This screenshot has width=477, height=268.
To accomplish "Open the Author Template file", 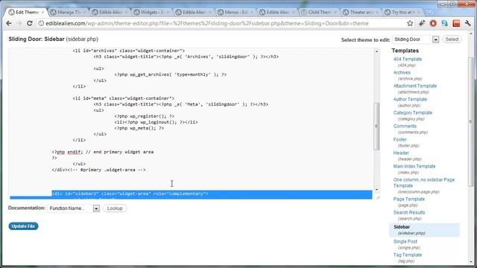I will click(410, 99).
